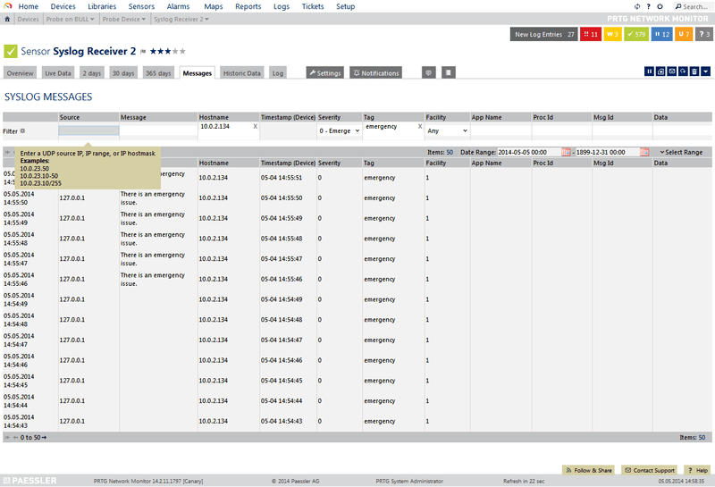
Task: Click the Contact Support button
Action: pos(650,470)
